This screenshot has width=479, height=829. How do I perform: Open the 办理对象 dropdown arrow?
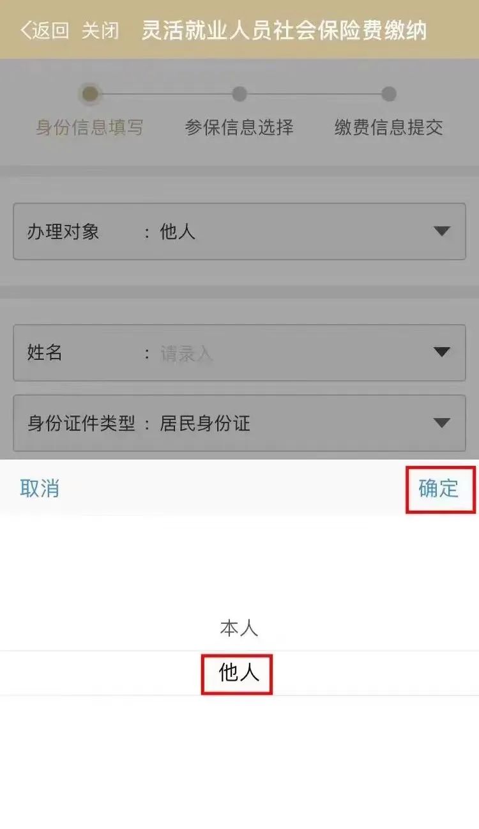click(442, 231)
